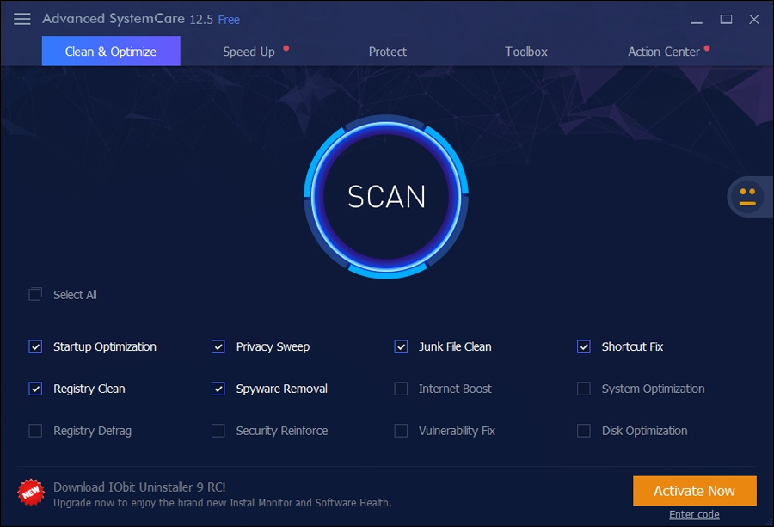This screenshot has width=774, height=527.
Task: Click the 'Upgrade now to enjoy' promo text
Action: [222, 503]
